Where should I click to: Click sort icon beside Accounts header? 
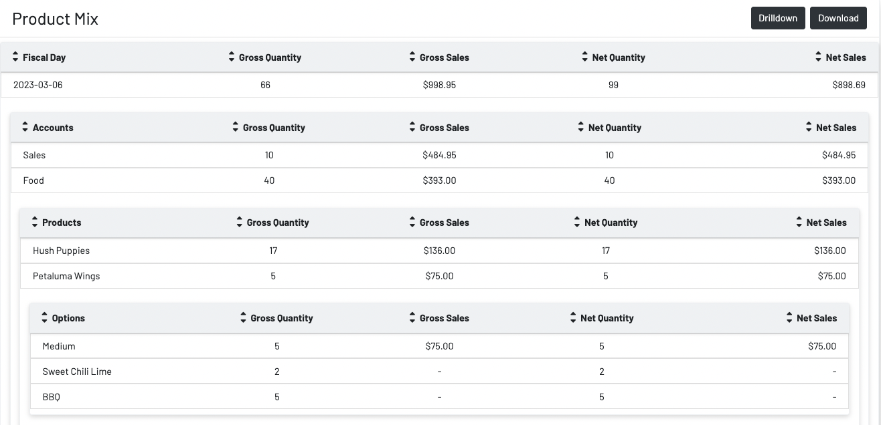pyautogui.click(x=25, y=127)
